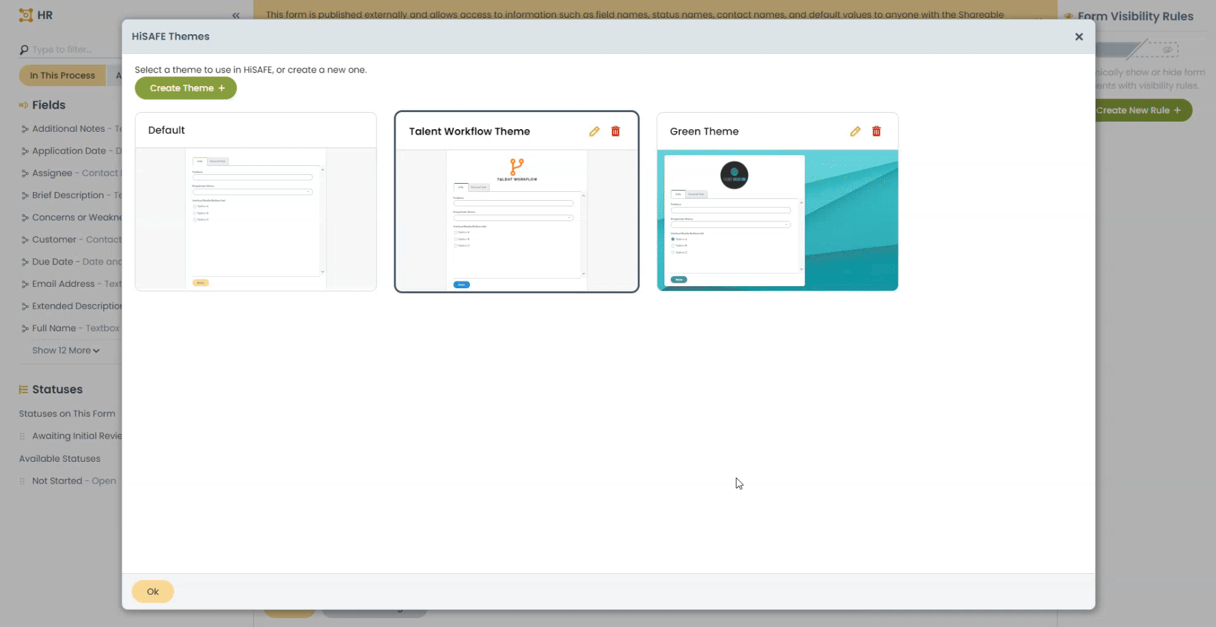
Task: Select Not Started - Open status
Action: coord(68,481)
